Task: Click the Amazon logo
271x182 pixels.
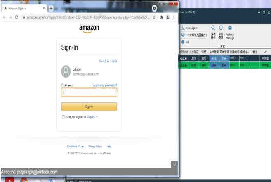Action: 89,29
